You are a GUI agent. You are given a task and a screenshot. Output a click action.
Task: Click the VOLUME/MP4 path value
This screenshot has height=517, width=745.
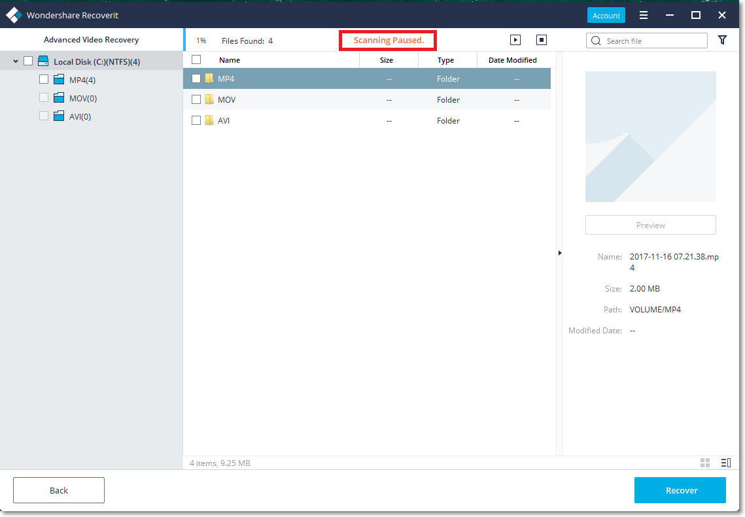pyautogui.click(x=655, y=310)
